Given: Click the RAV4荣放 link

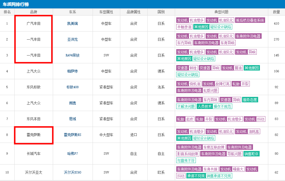Looking at the screenshot, I should coord(72,55).
